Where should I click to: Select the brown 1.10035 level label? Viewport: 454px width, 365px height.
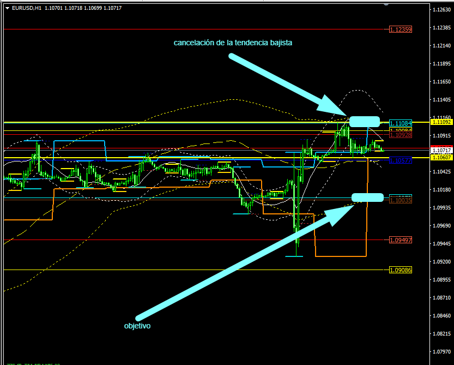[401, 200]
